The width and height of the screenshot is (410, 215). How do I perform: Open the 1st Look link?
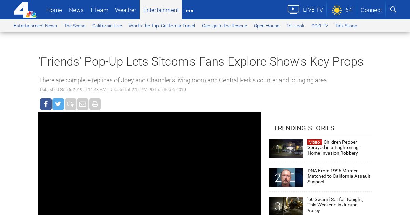click(295, 26)
